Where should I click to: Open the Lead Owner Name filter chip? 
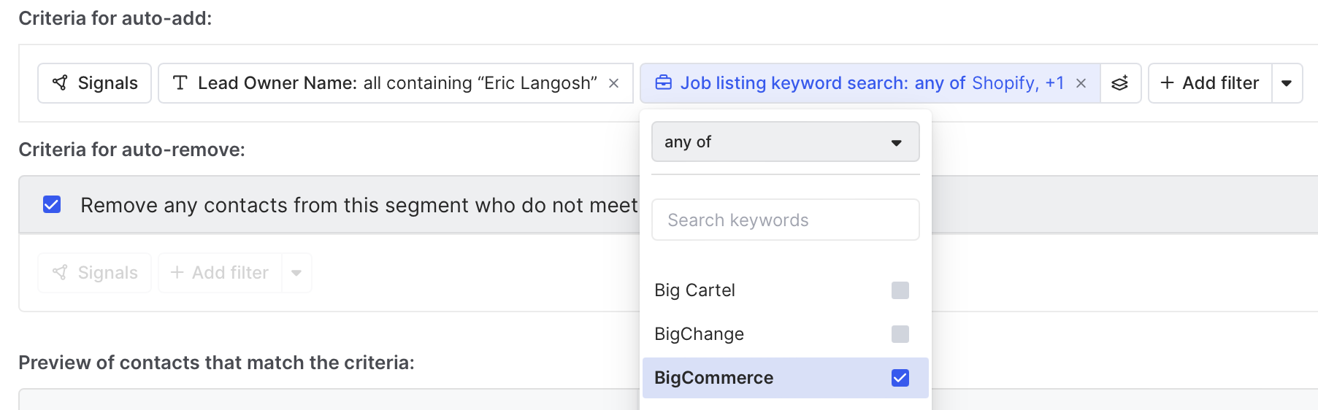387,83
